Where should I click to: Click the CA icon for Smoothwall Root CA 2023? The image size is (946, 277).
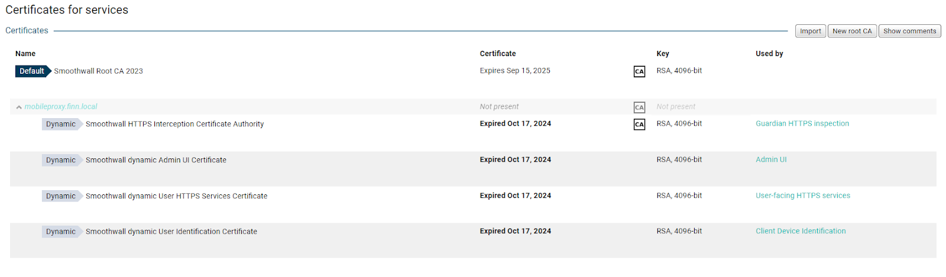pos(639,71)
